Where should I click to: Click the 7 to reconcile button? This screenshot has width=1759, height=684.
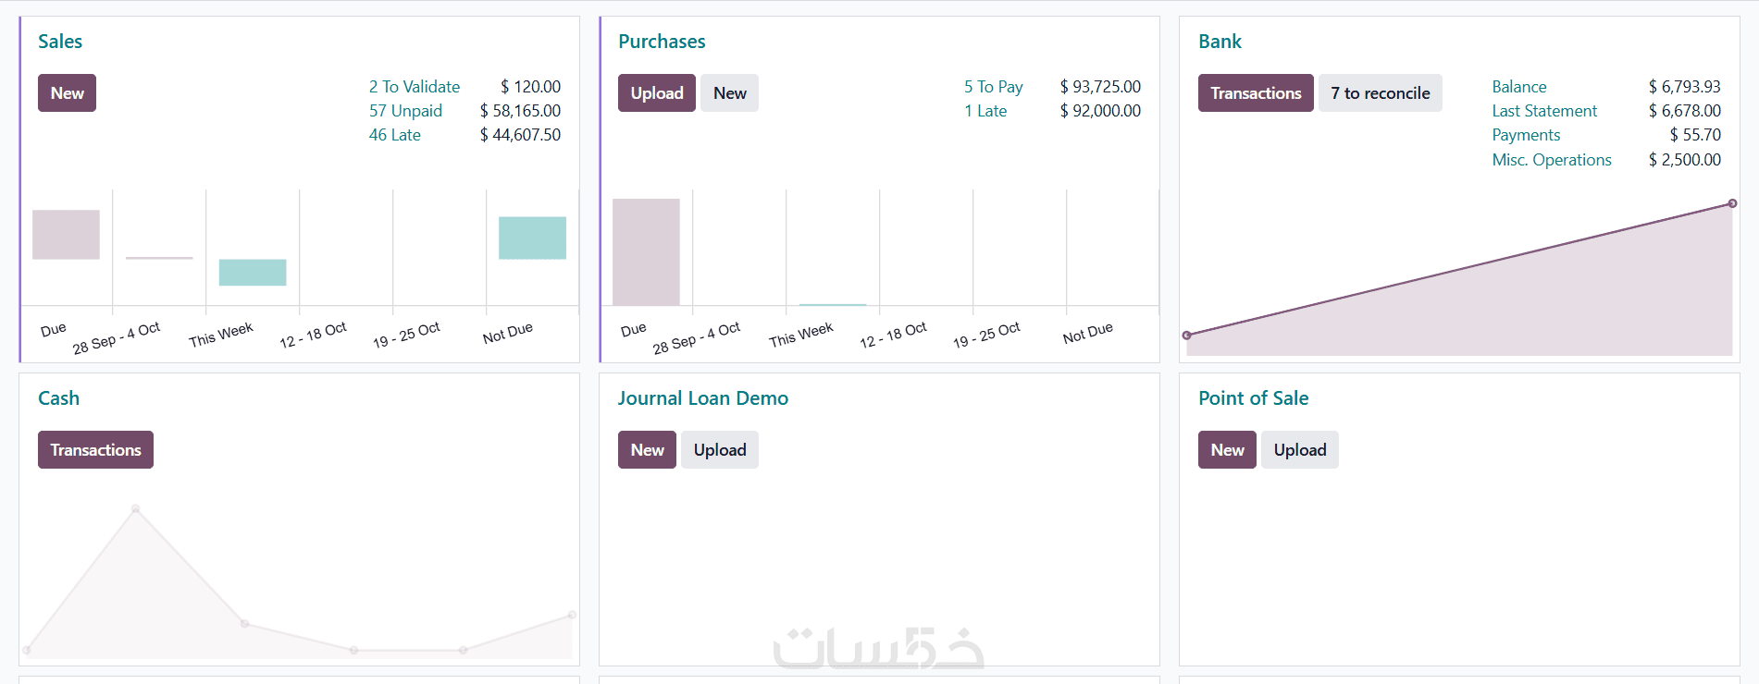click(x=1380, y=93)
